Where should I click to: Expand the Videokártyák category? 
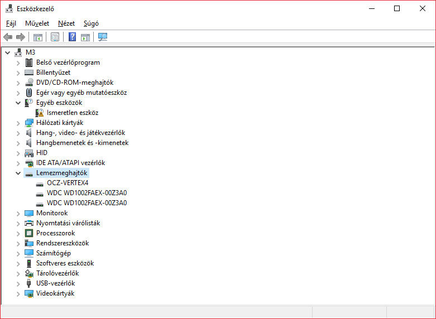18,294
